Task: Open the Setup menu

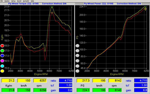Action: pyautogui.click(x=13, y=1)
